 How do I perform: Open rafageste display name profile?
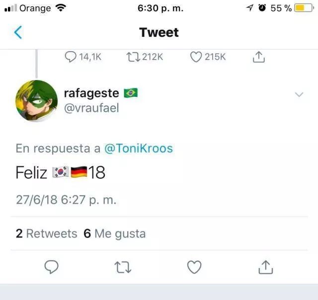point(91,93)
